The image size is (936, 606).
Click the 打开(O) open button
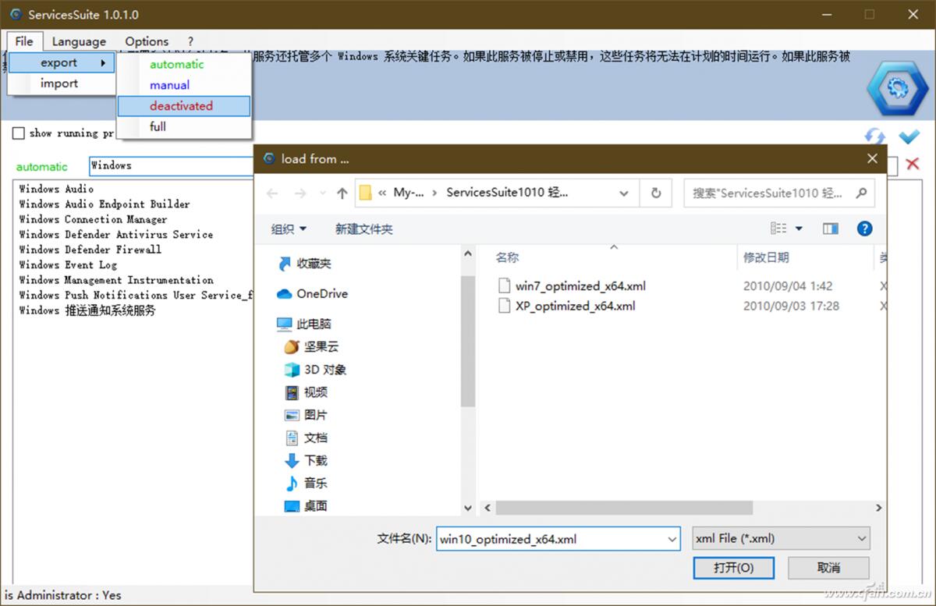[733, 567]
